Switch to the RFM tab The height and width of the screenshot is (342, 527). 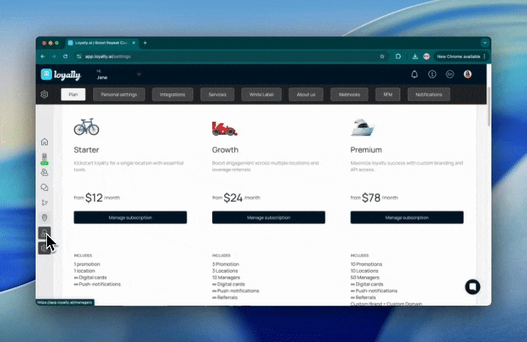(388, 95)
